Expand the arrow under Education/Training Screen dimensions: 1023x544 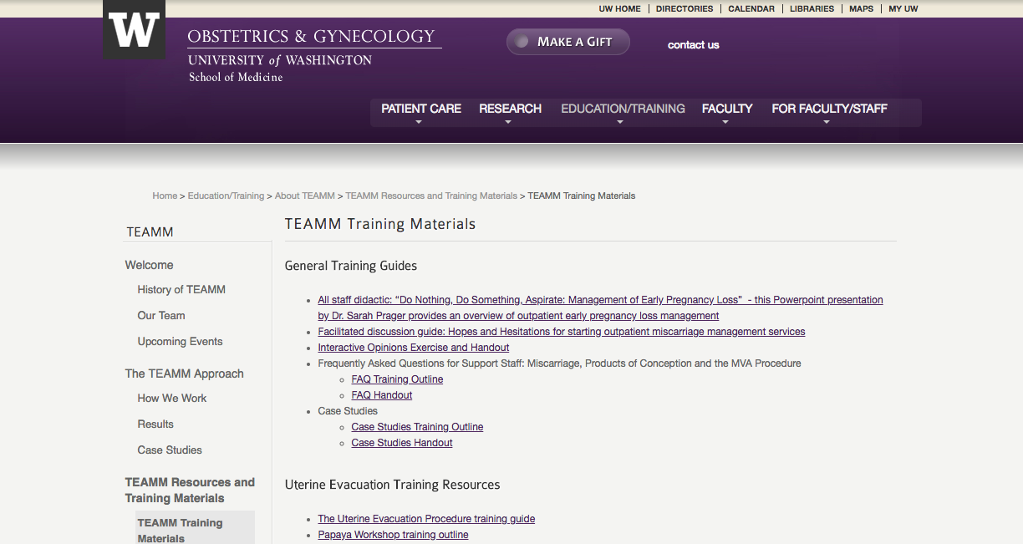620,122
